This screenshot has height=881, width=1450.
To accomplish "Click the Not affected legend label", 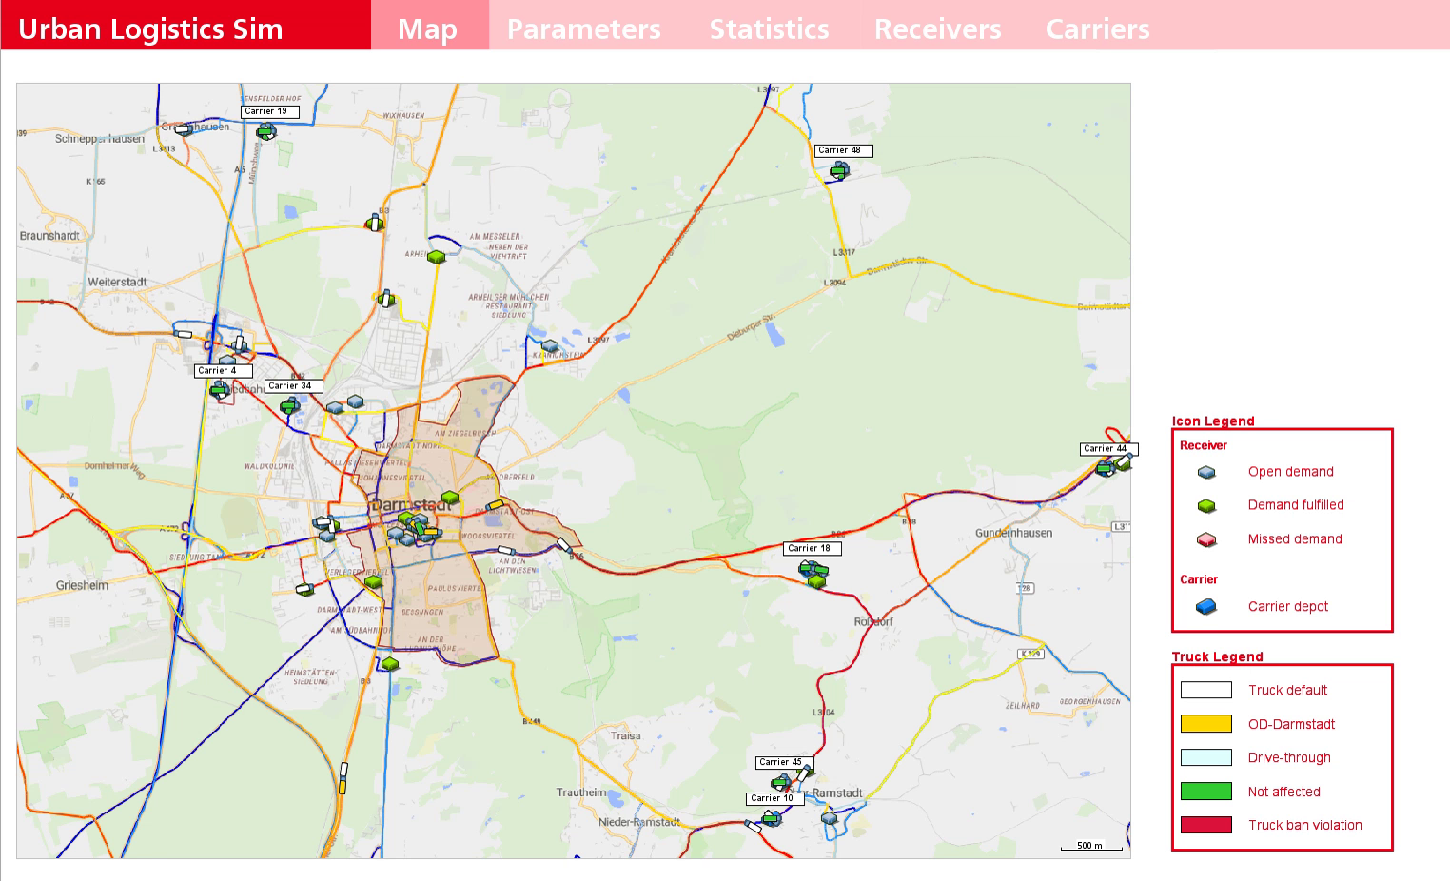I will 1283,792.
